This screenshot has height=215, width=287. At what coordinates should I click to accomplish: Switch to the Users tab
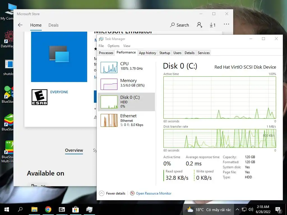click(177, 53)
